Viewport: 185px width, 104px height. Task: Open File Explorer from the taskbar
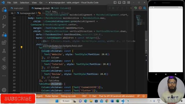pos(91,101)
